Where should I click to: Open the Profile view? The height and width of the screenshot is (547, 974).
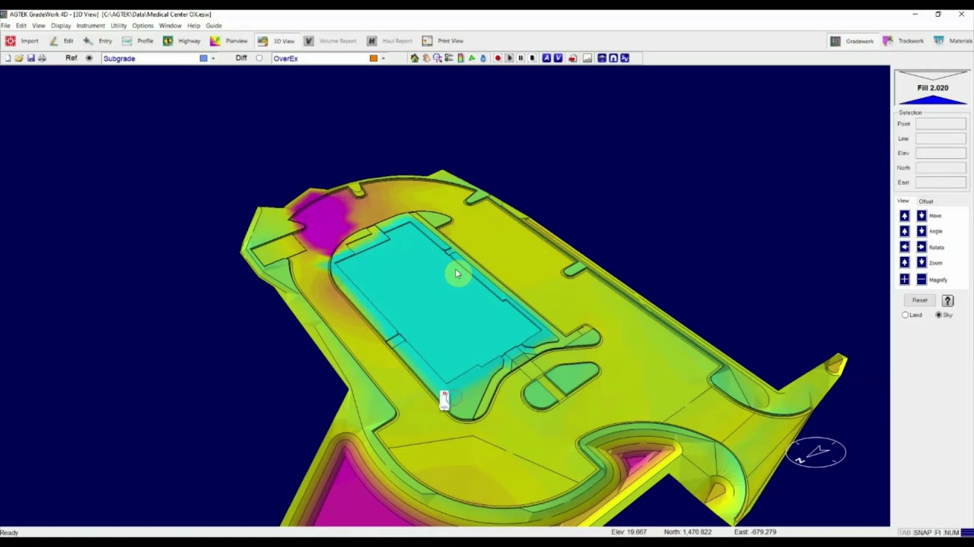[138, 41]
